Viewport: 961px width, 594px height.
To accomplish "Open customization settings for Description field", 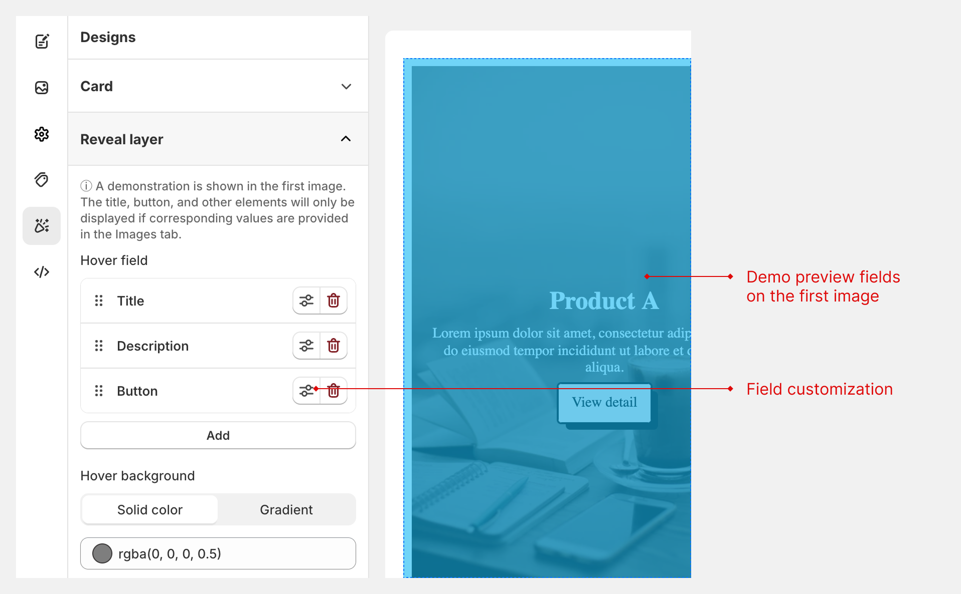I will pos(306,346).
